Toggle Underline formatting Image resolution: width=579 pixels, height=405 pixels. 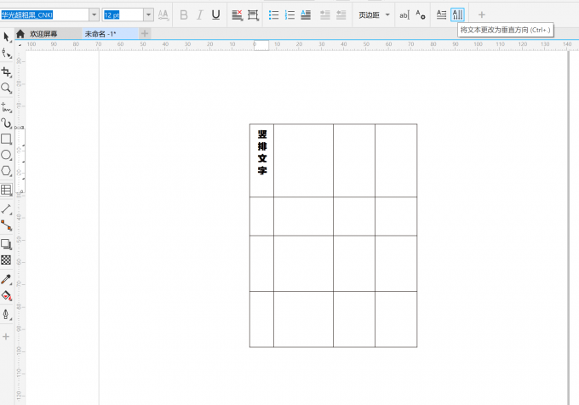(215, 14)
